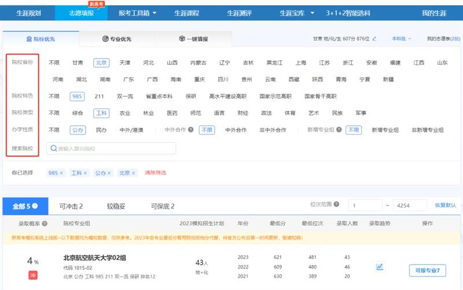Click the edit pencil icon beside 甘肃 score
463x290 pixels.
pyautogui.click(x=374, y=39)
